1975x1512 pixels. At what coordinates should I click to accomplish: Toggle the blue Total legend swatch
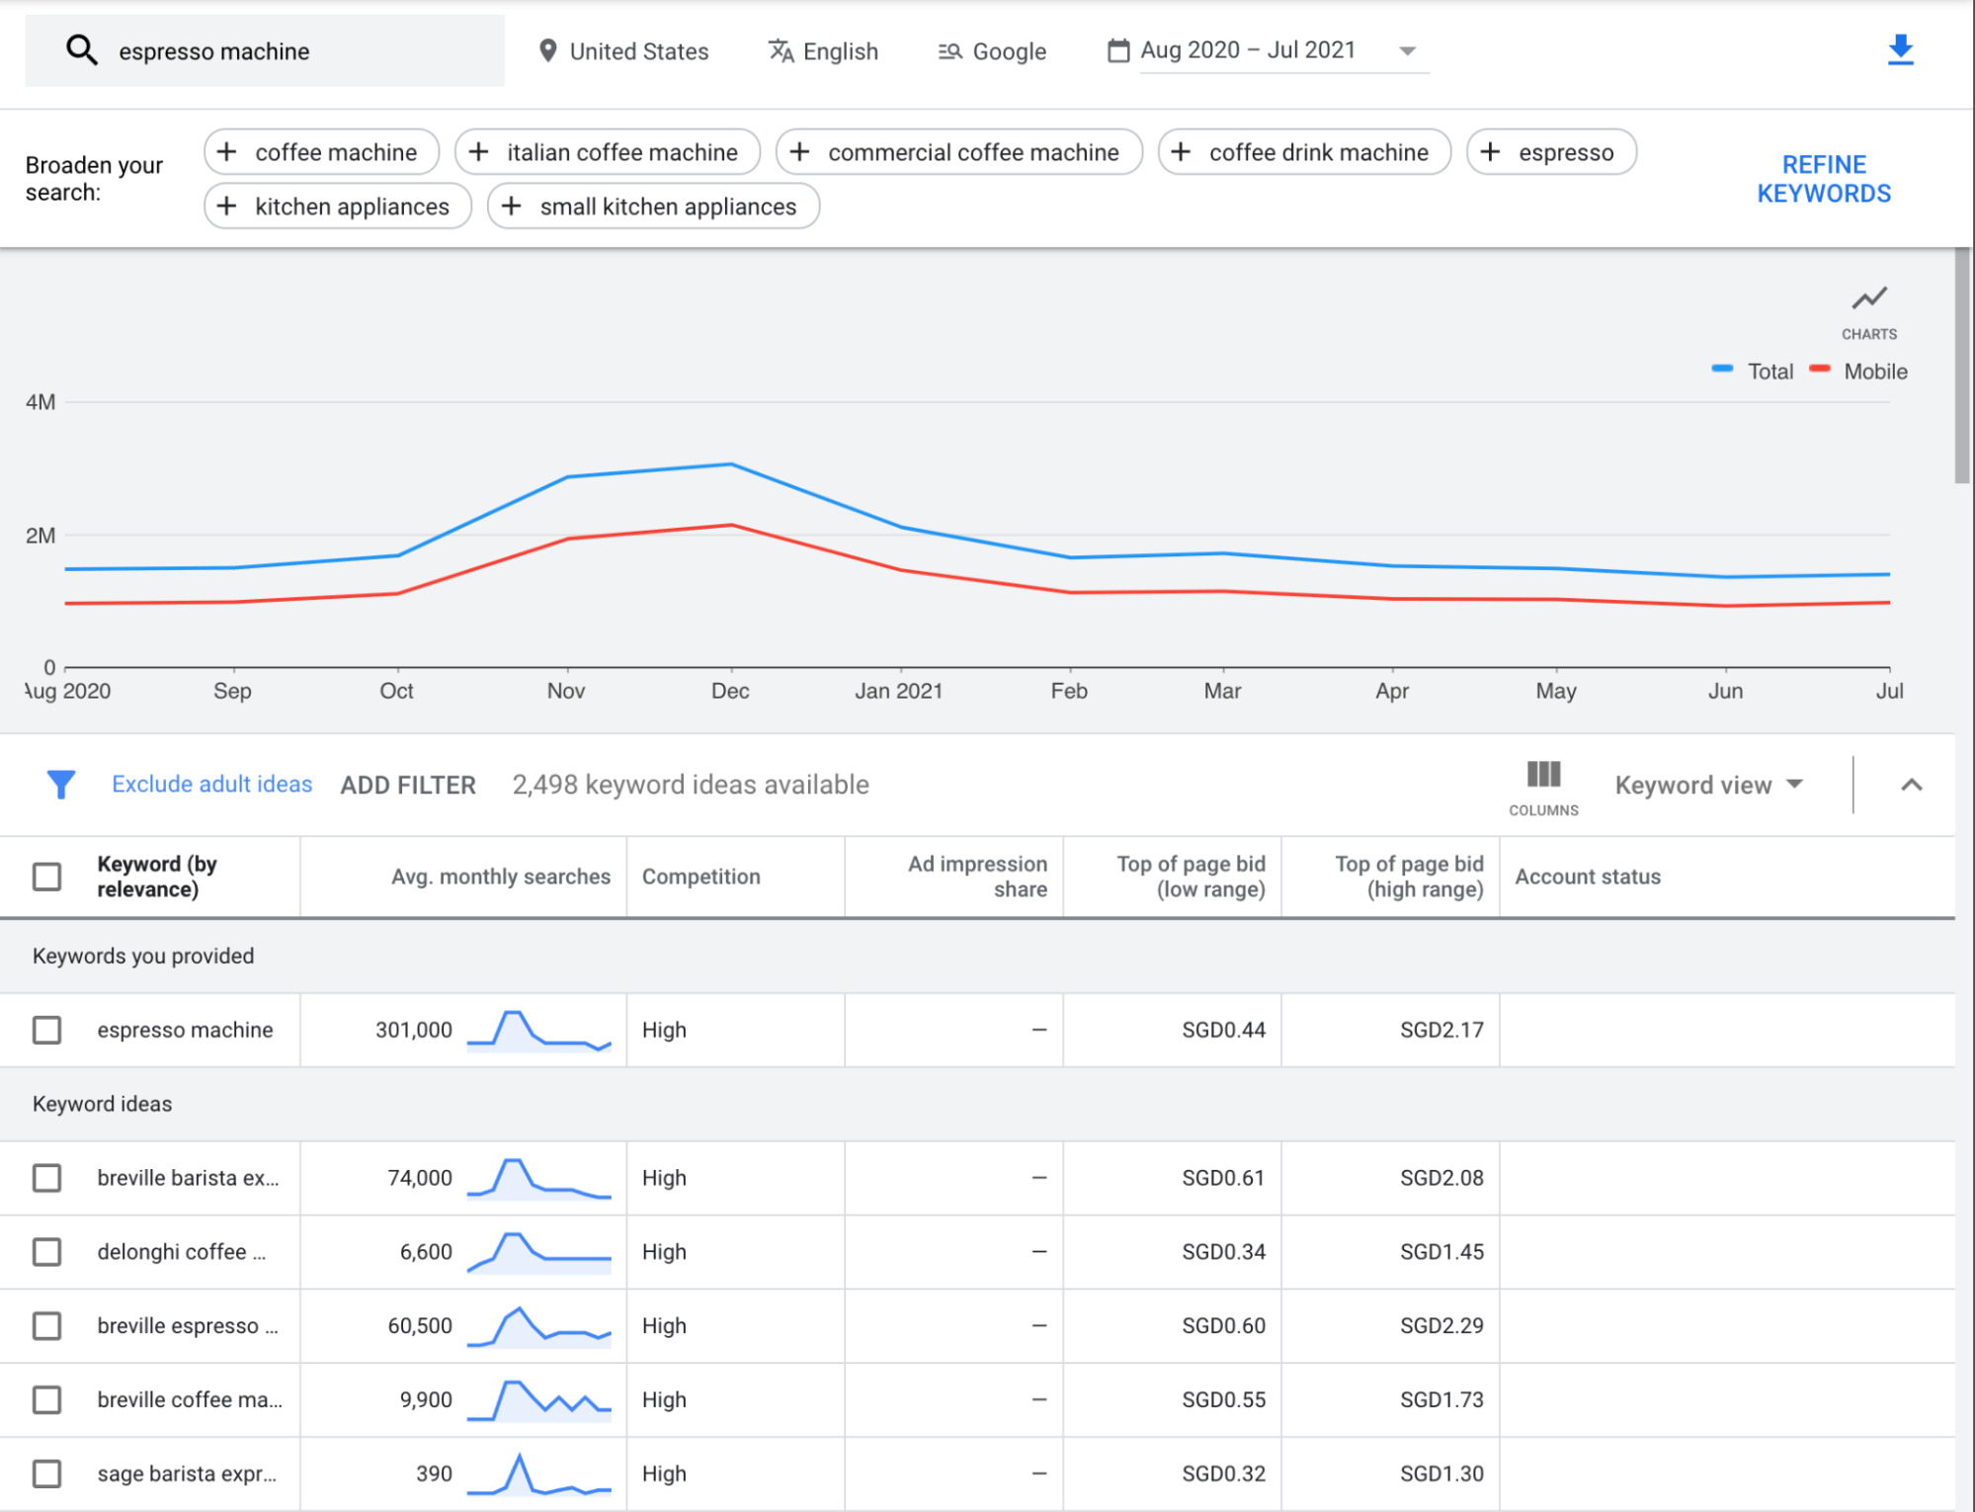(x=1721, y=370)
